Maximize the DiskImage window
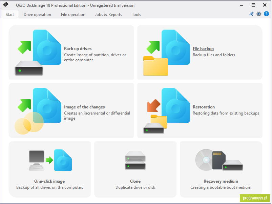Viewport: 272px width, 204px height. [253, 5]
